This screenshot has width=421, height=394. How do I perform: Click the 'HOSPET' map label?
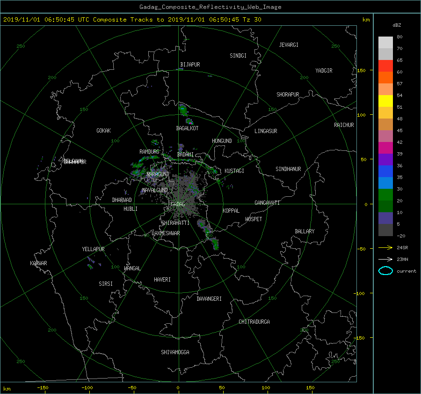tap(254, 219)
